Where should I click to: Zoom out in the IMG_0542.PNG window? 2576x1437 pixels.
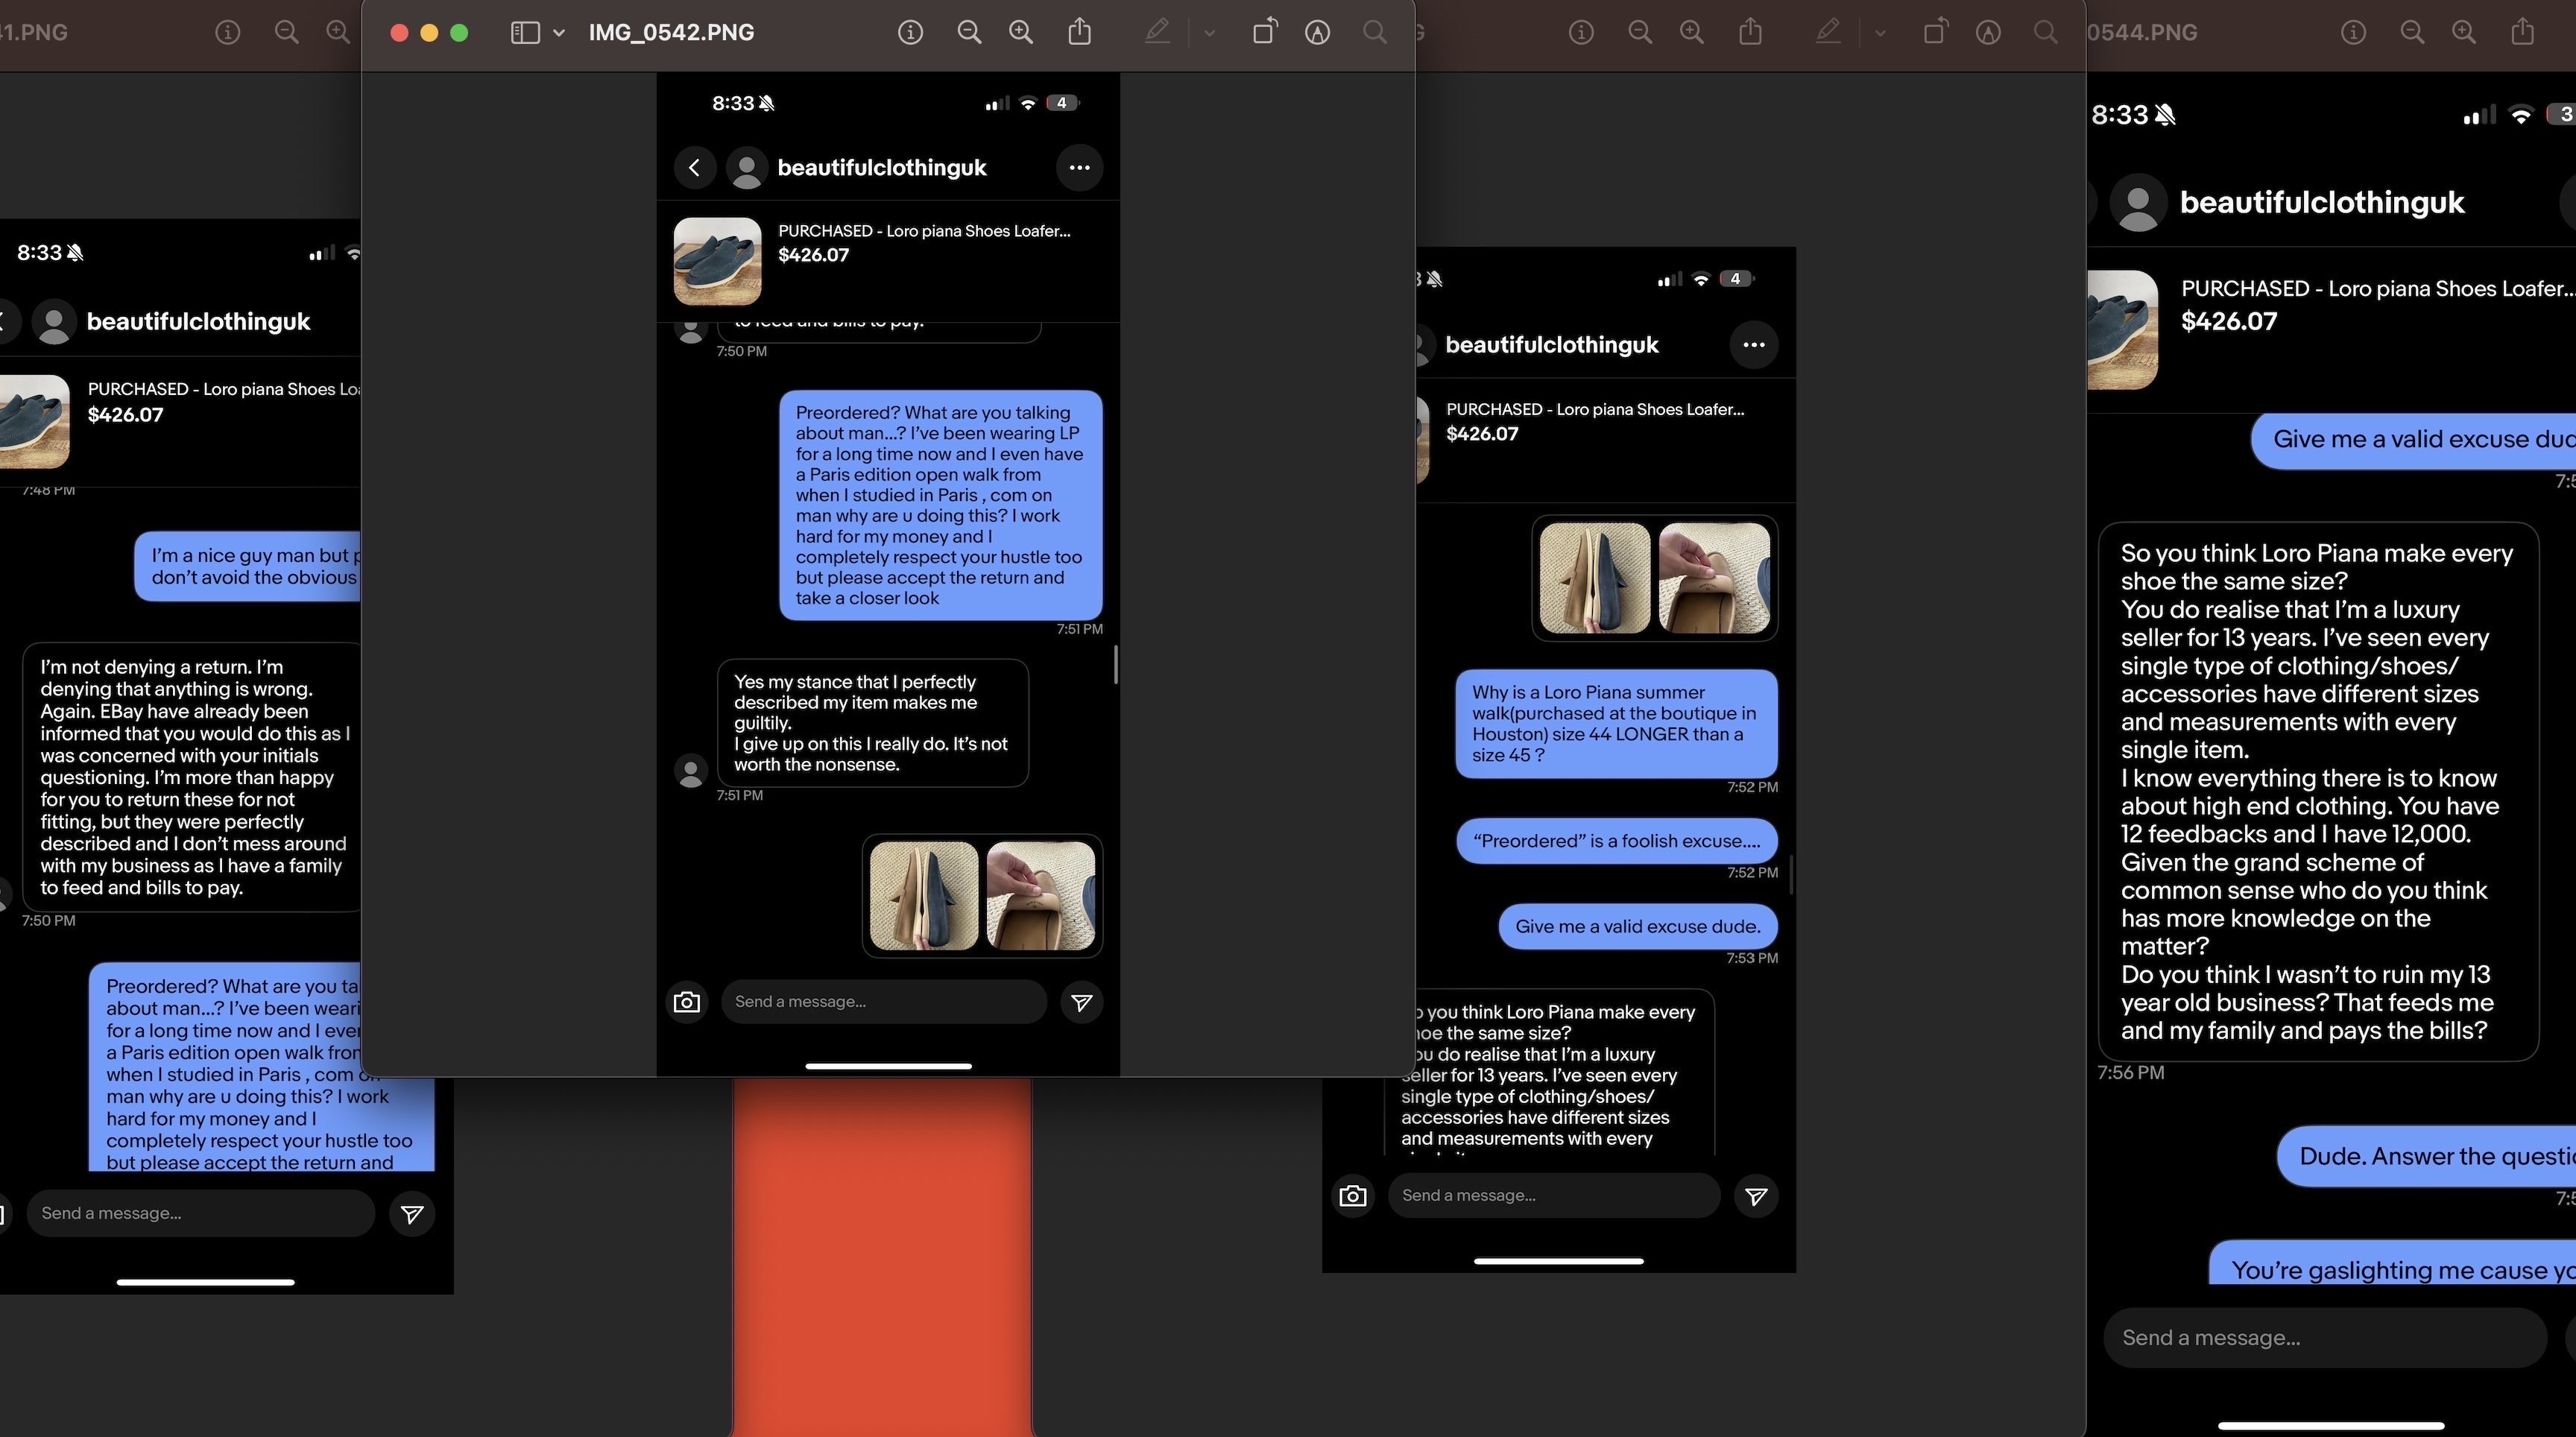click(x=969, y=33)
